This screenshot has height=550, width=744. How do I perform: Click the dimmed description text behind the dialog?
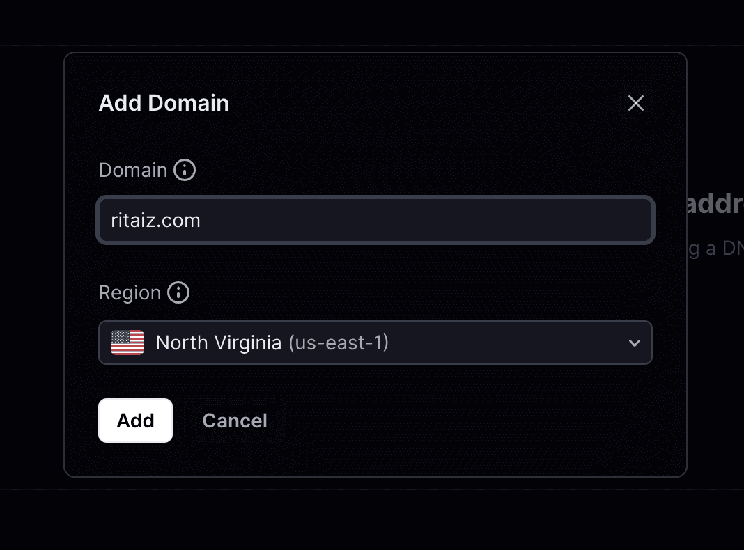pyautogui.click(x=715, y=249)
